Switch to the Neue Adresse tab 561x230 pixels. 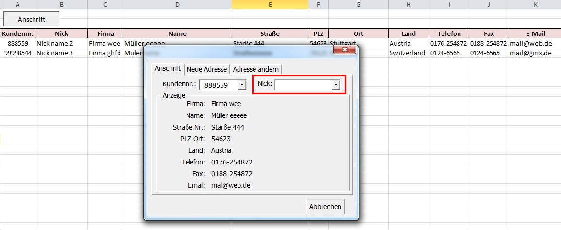pyautogui.click(x=207, y=69)
